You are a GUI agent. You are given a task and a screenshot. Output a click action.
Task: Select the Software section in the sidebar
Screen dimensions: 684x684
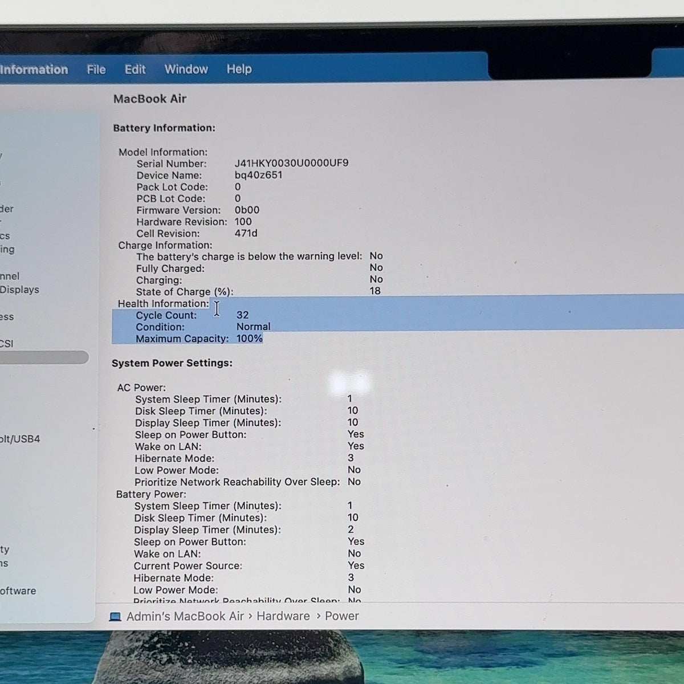point(18,591)
